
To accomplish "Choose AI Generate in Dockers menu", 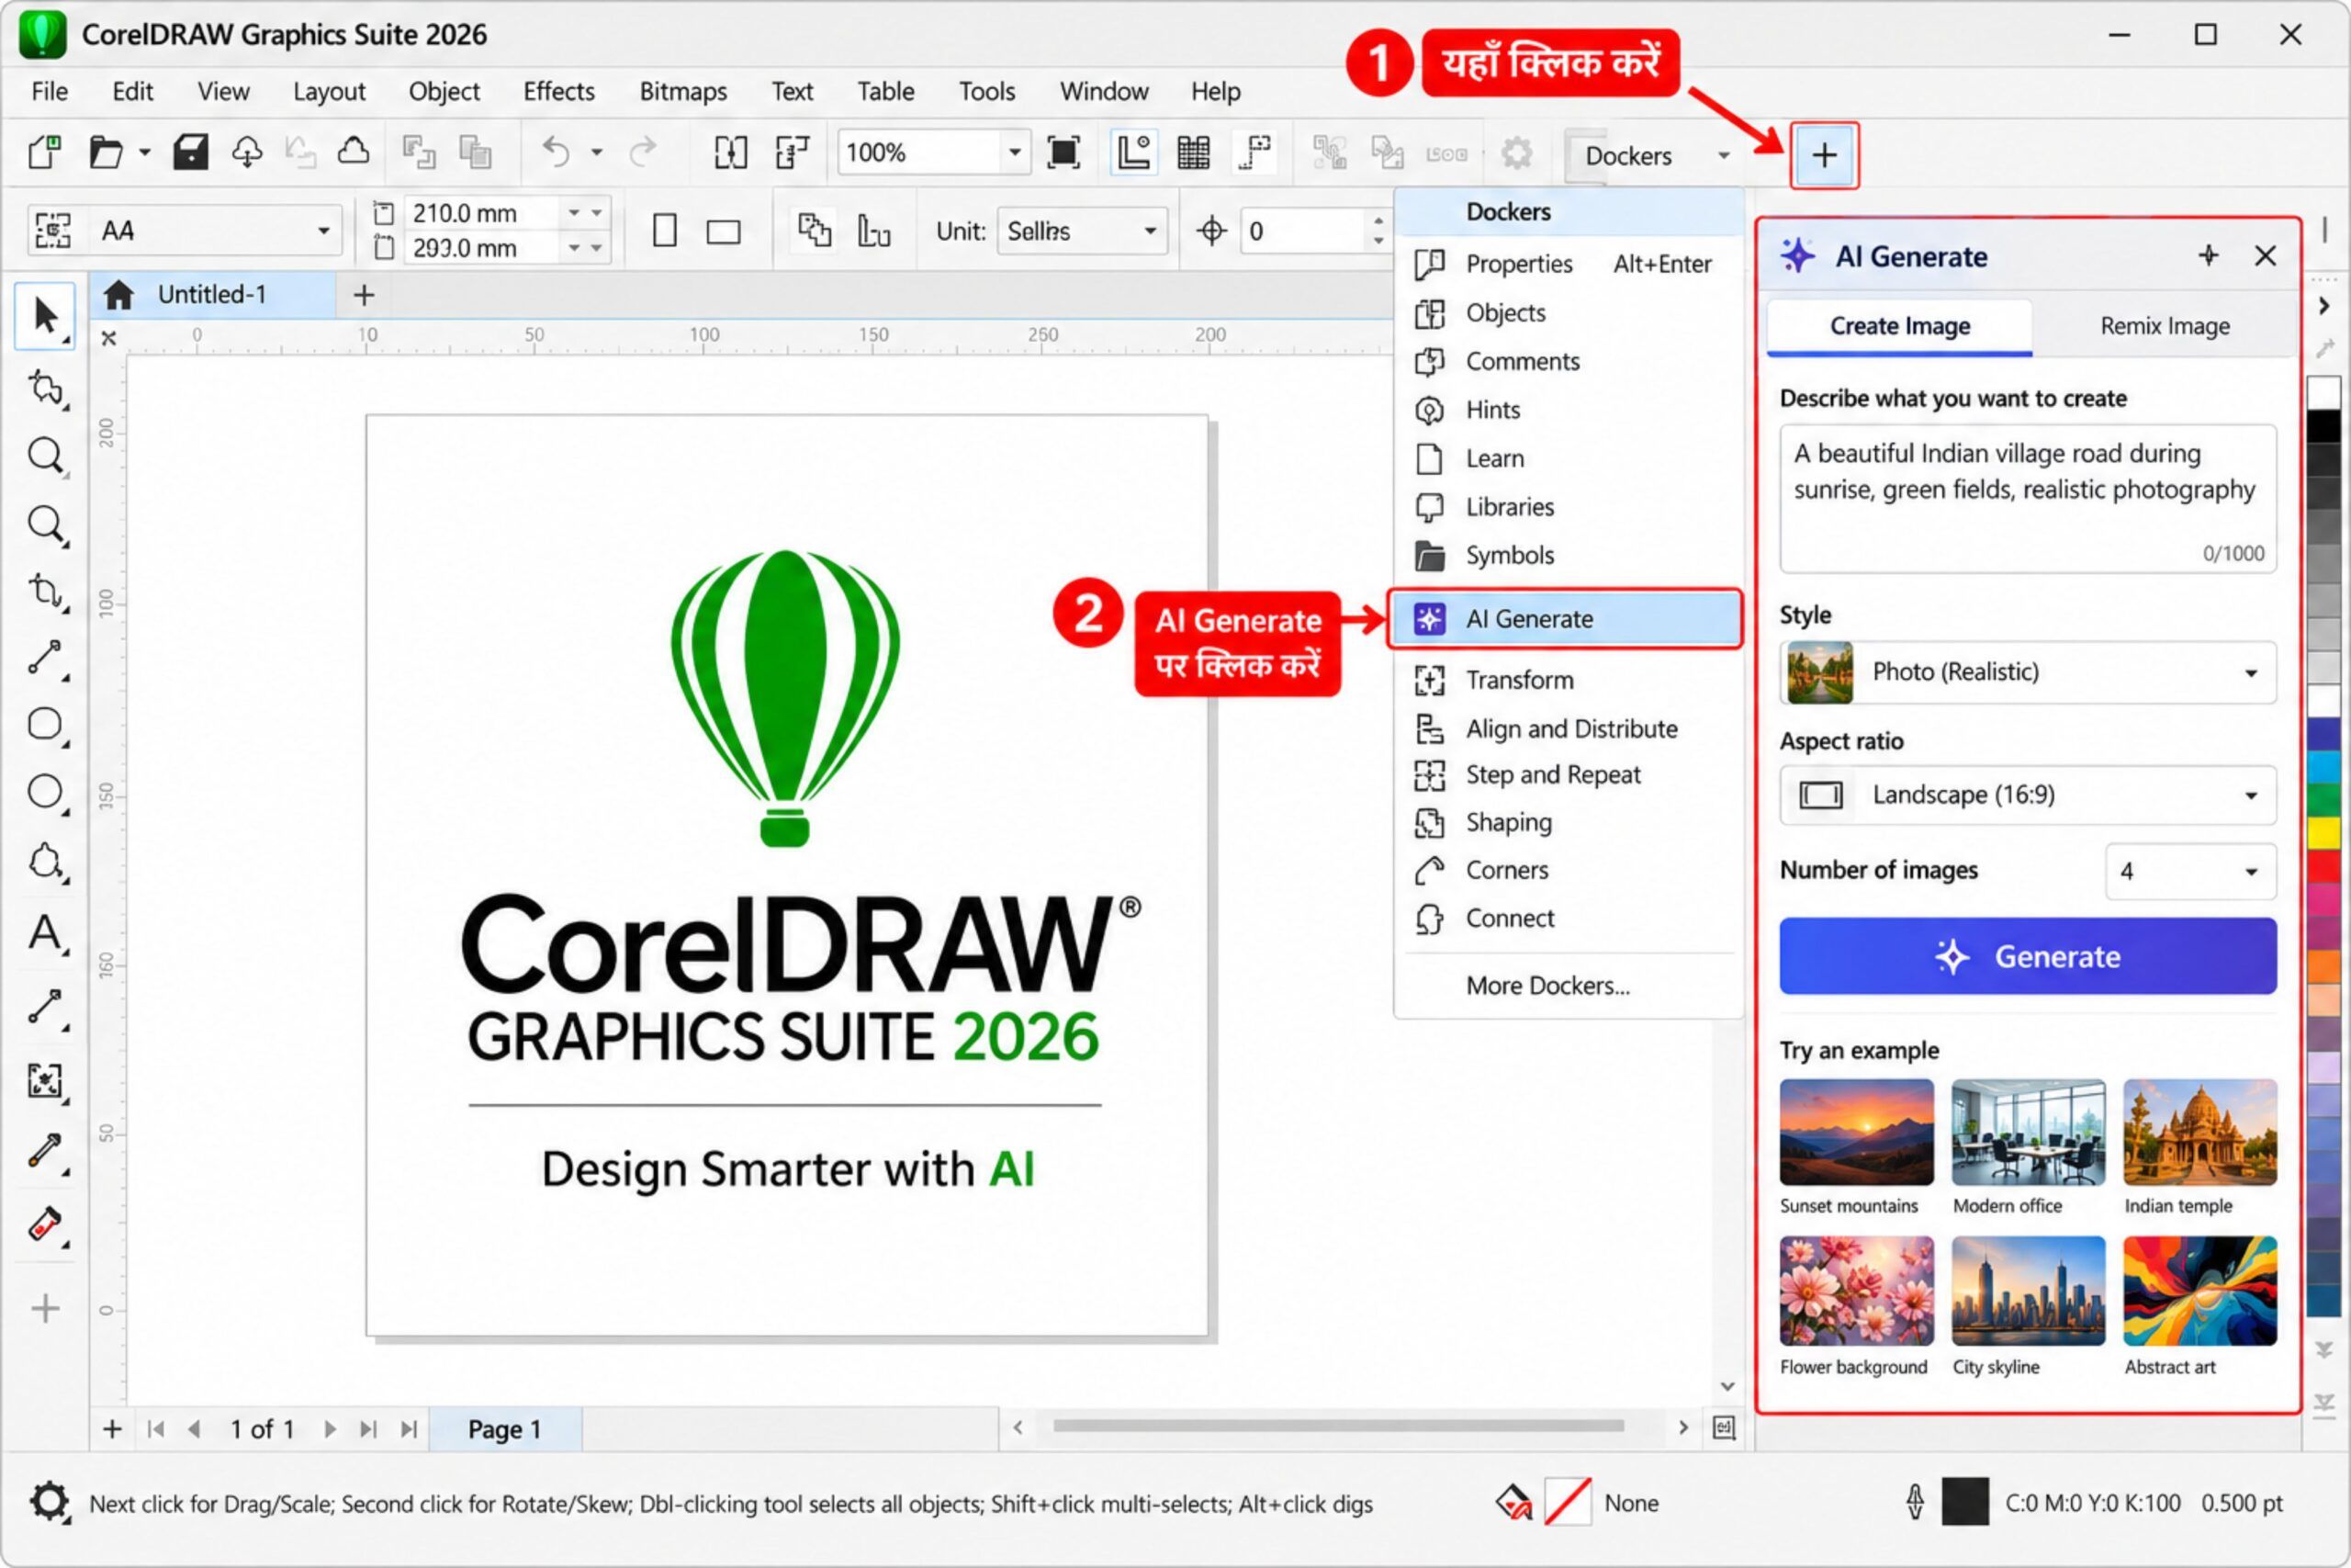I will click(1565, 619).
